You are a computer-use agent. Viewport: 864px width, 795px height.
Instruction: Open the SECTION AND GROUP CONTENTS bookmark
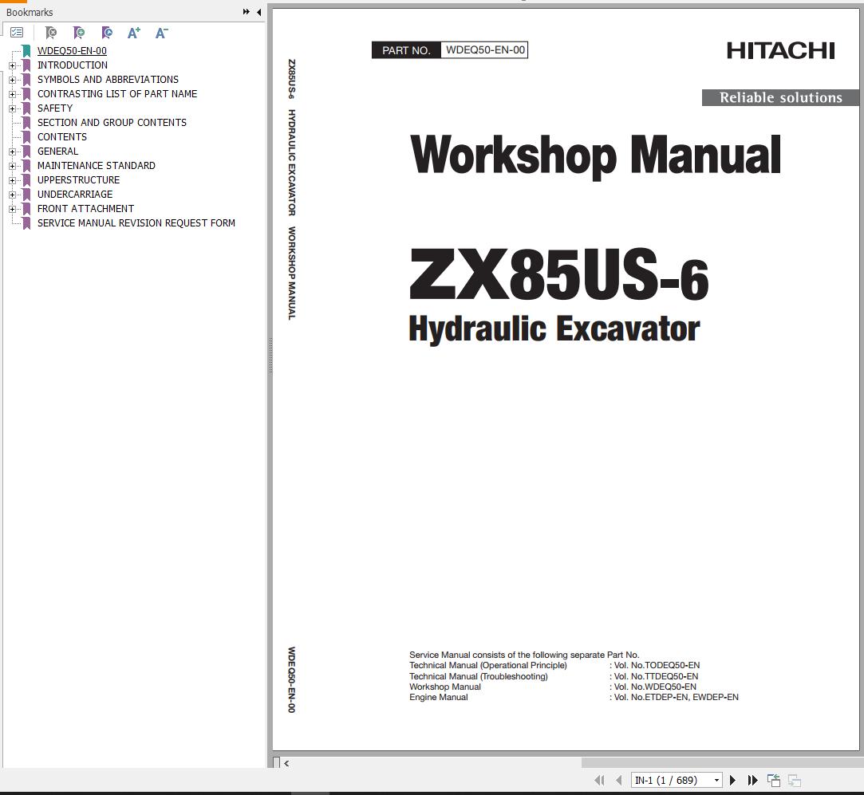click(112, 122)
